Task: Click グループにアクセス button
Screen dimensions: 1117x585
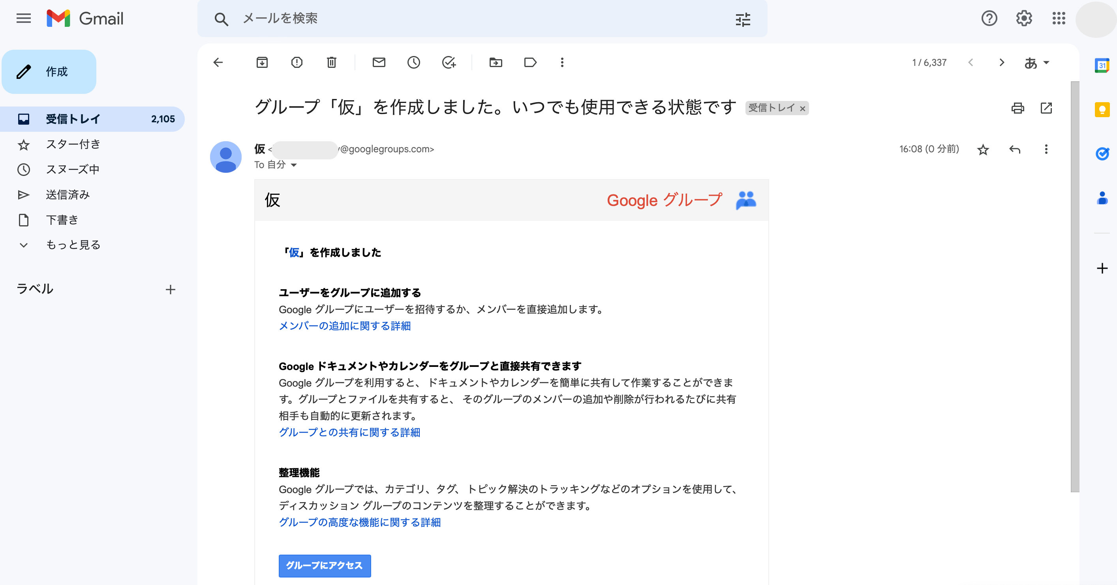Action: 324,566
